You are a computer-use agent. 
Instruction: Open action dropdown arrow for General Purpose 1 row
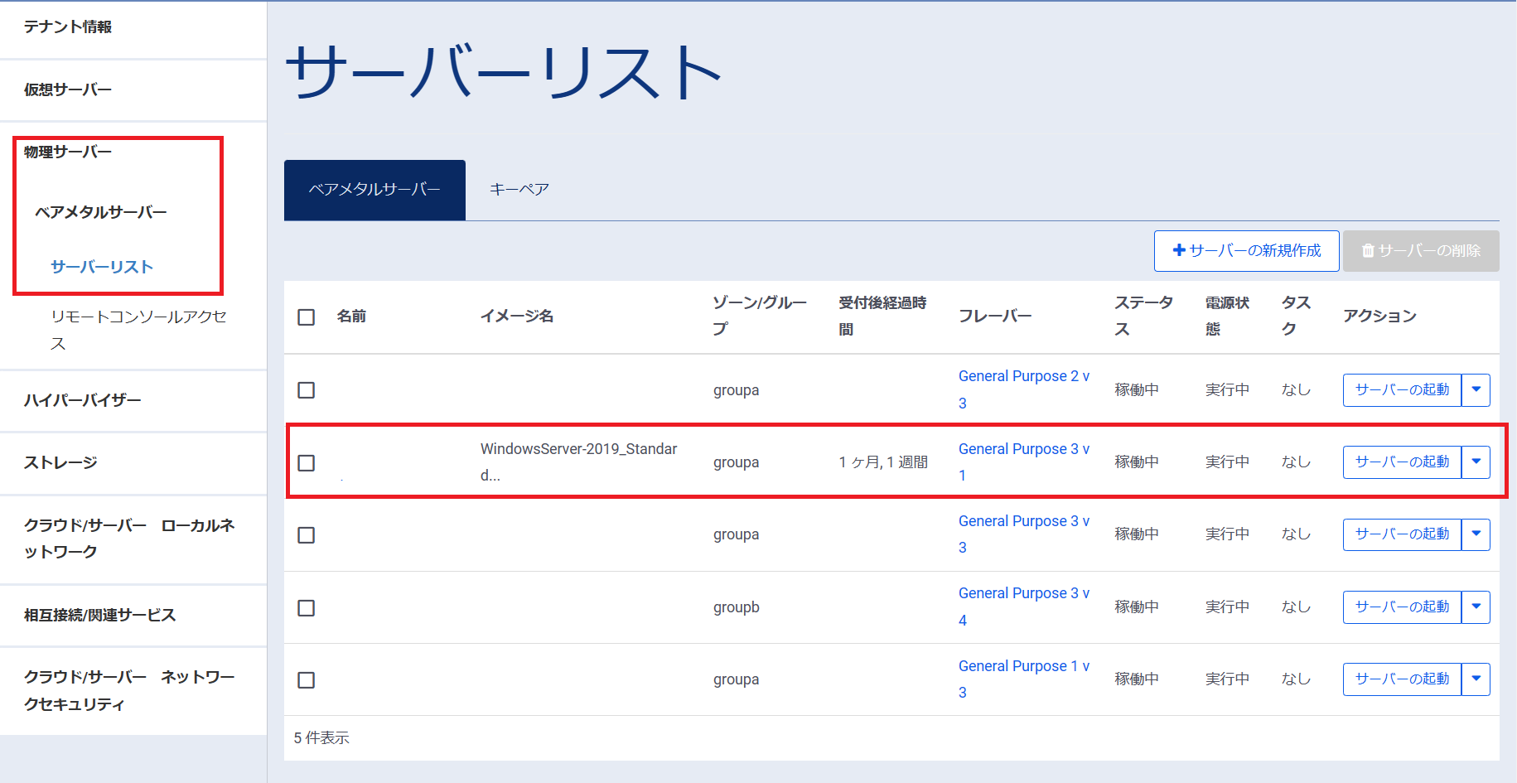click(1476, 679)
